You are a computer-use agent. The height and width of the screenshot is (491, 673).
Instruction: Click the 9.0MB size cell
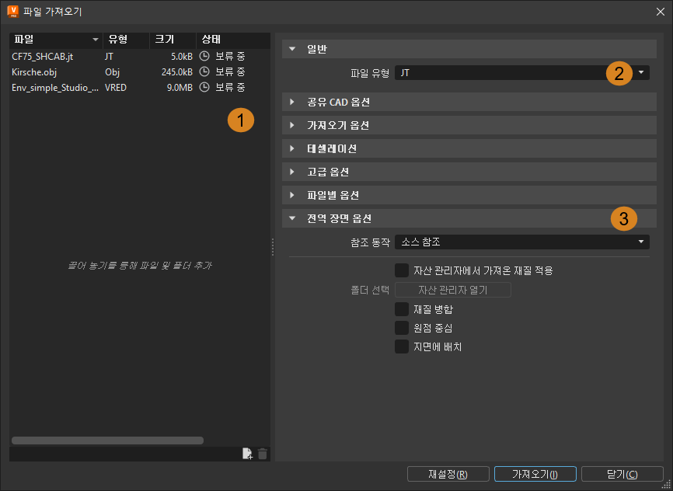180,87
